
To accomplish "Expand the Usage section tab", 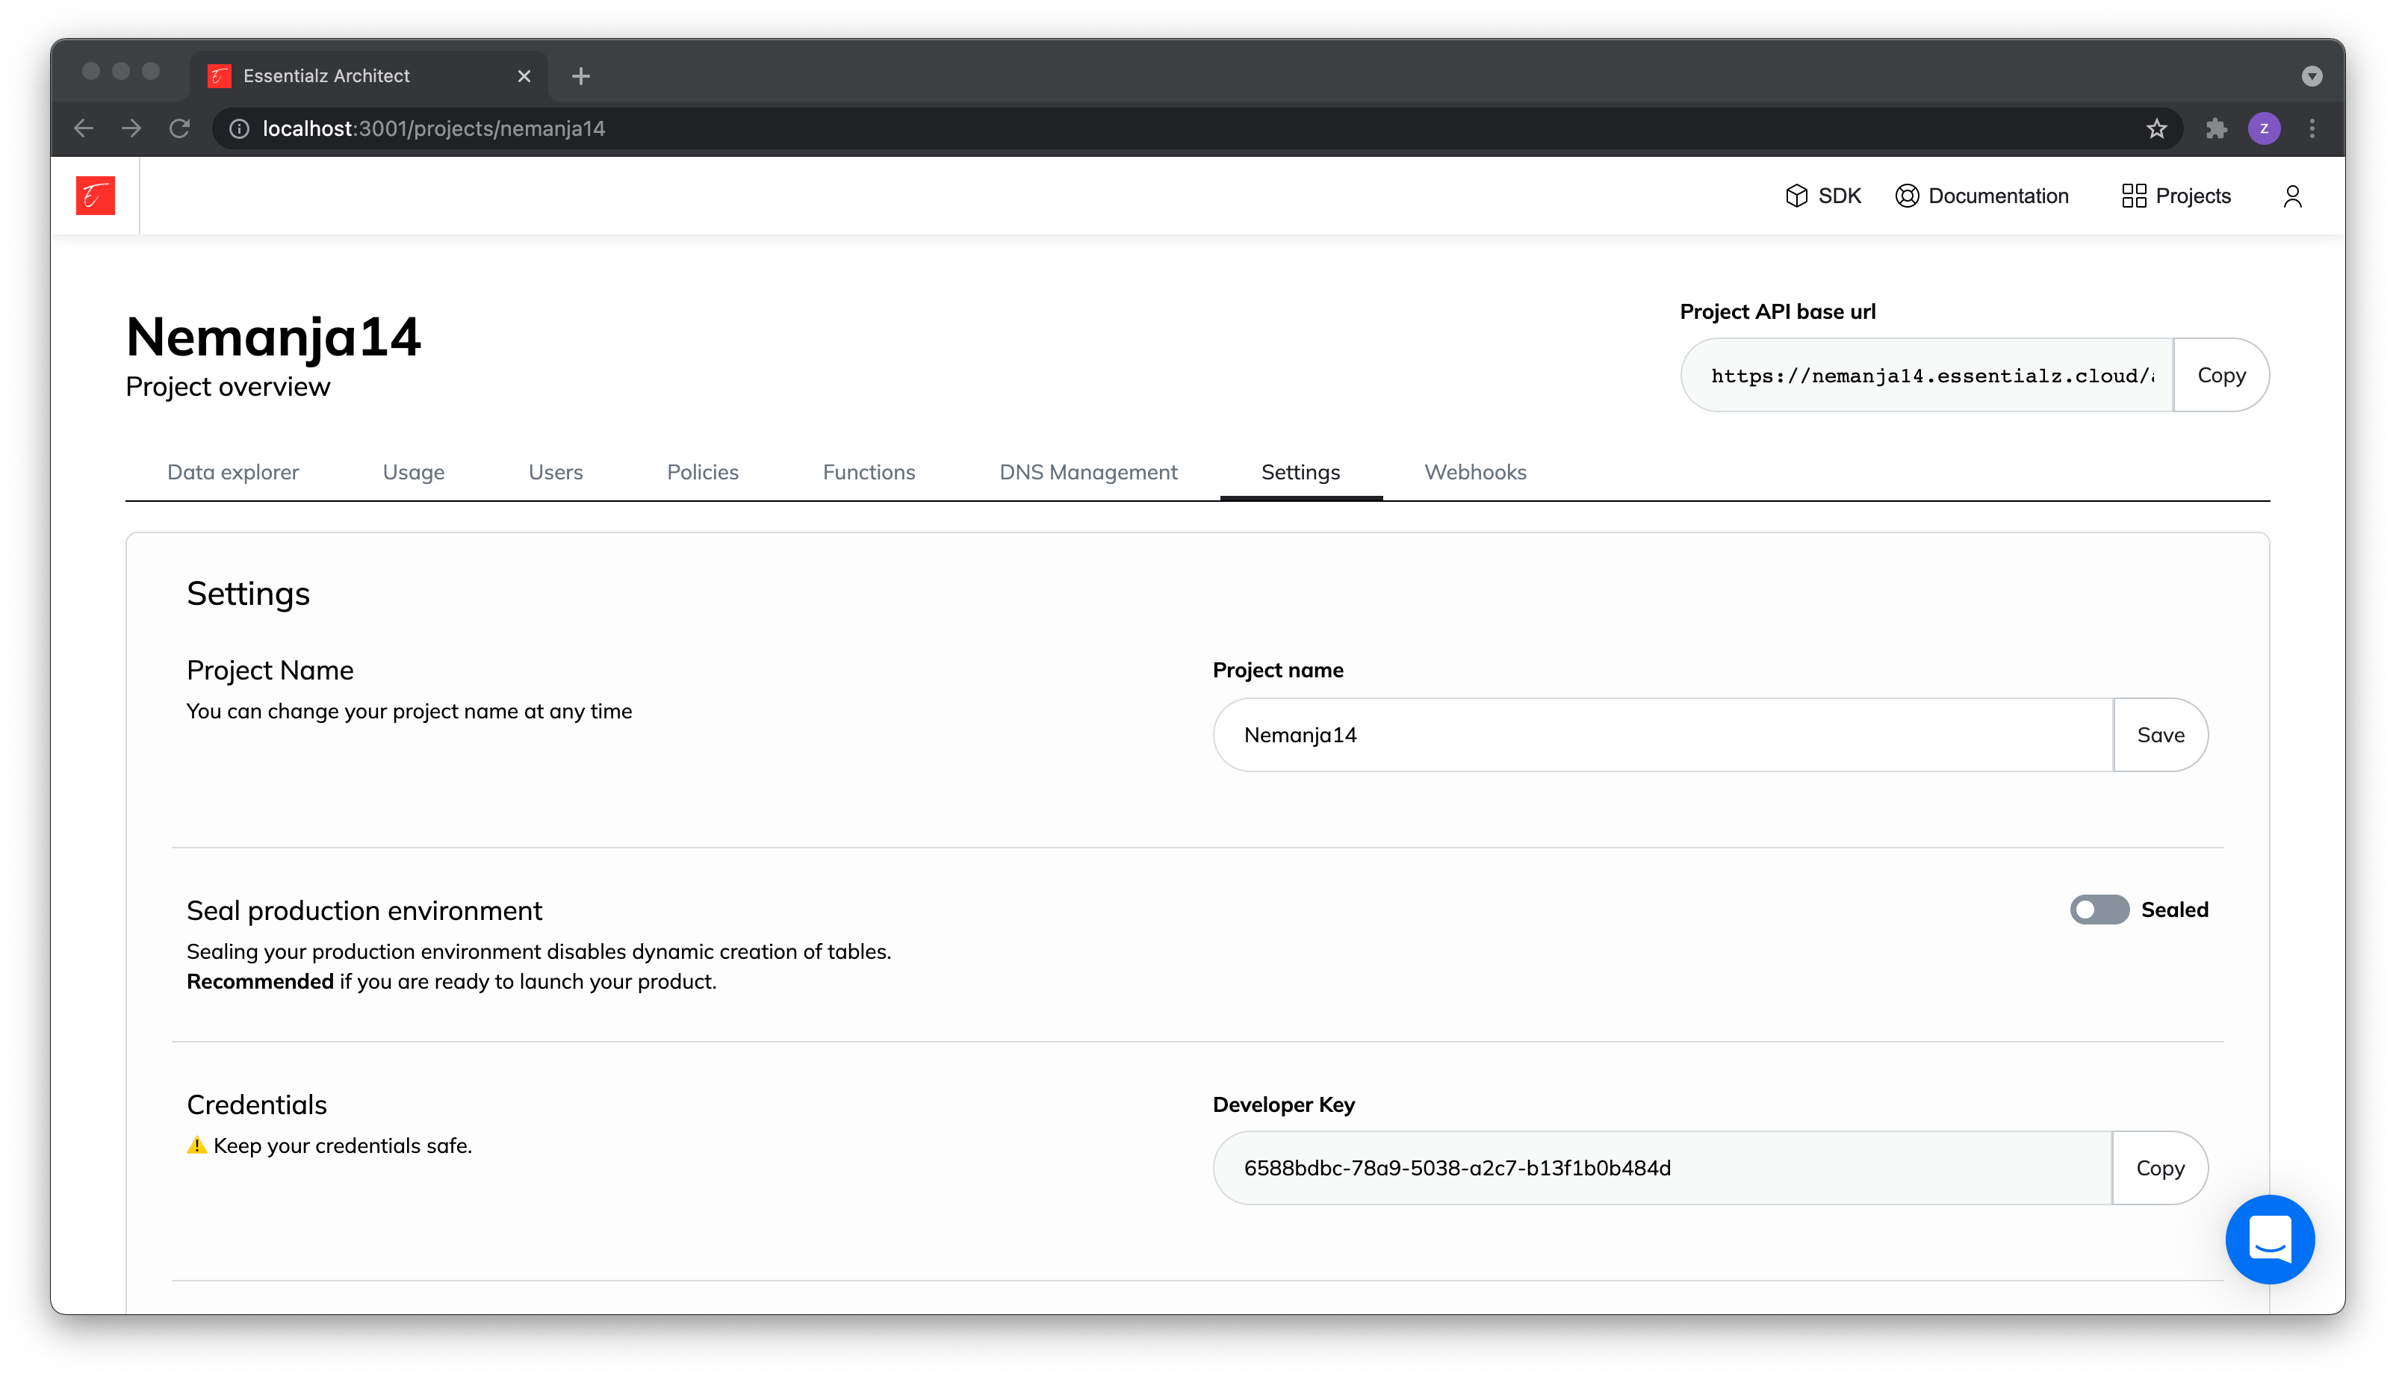I will (413, 472).
